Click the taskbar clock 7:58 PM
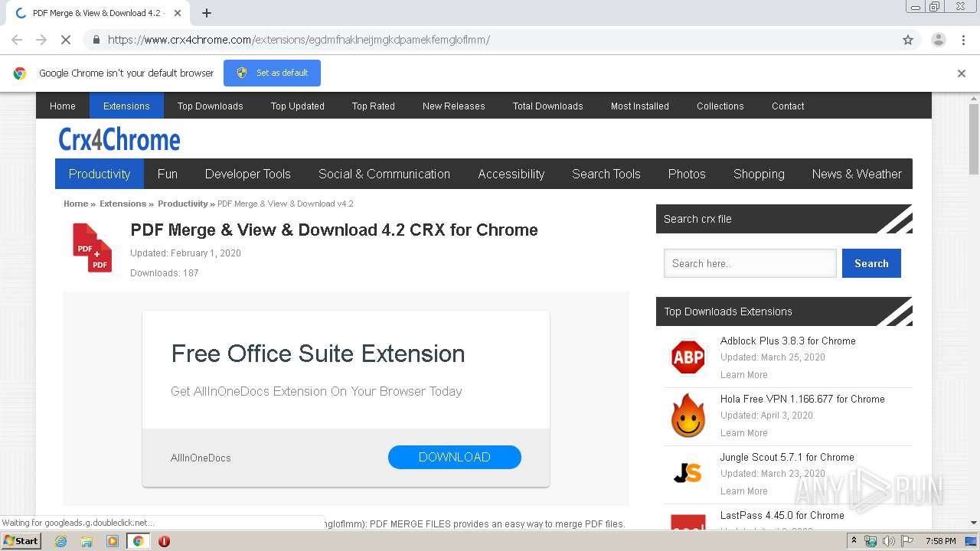980x551 pixels. click(940, 541)
